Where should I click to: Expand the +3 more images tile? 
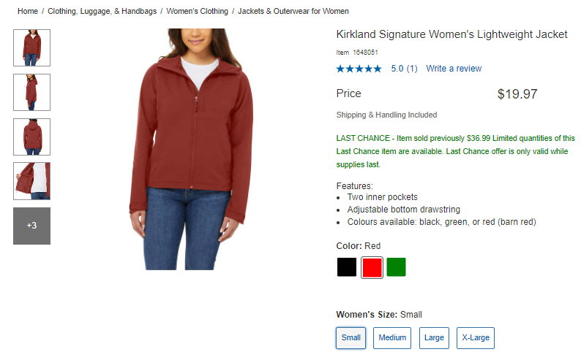point(32,226)
